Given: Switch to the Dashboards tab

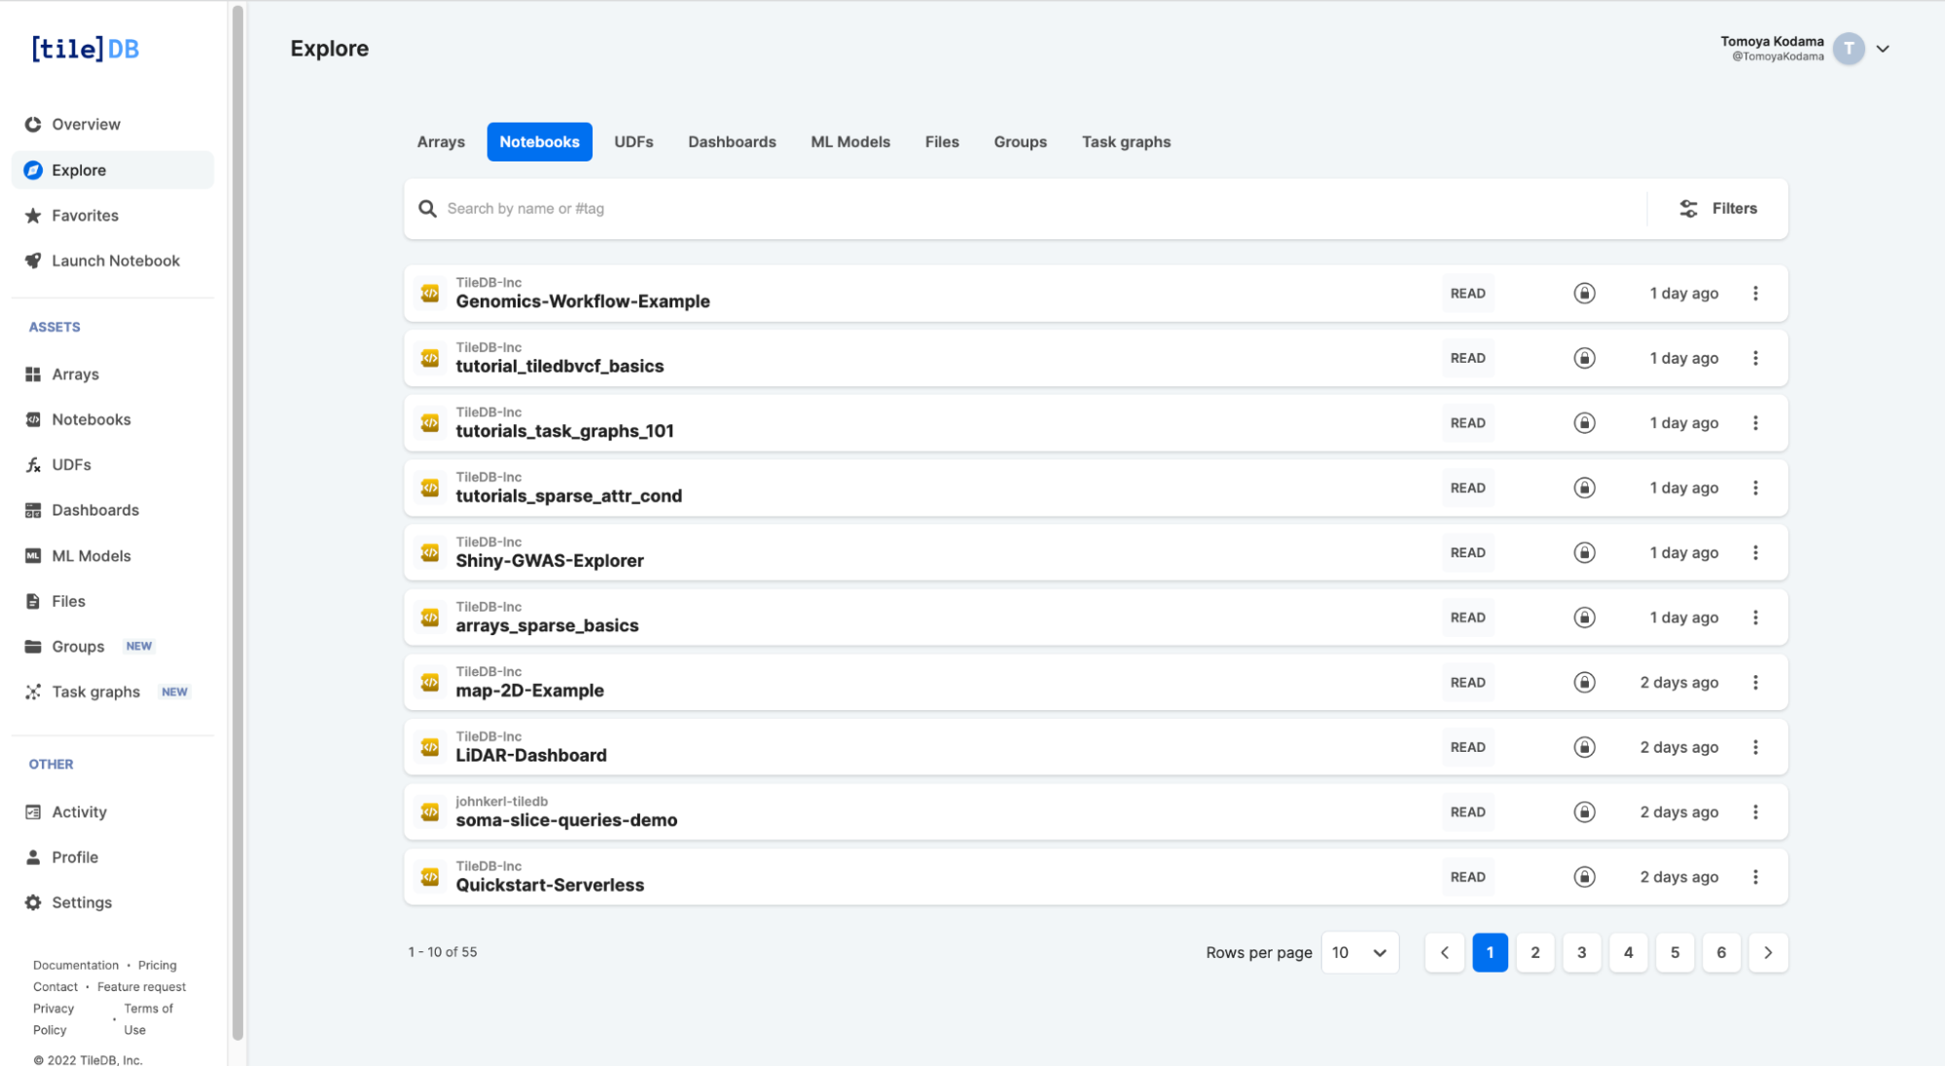Looking at the screenshot, I should pyautogui.click(x=732, y=142).
